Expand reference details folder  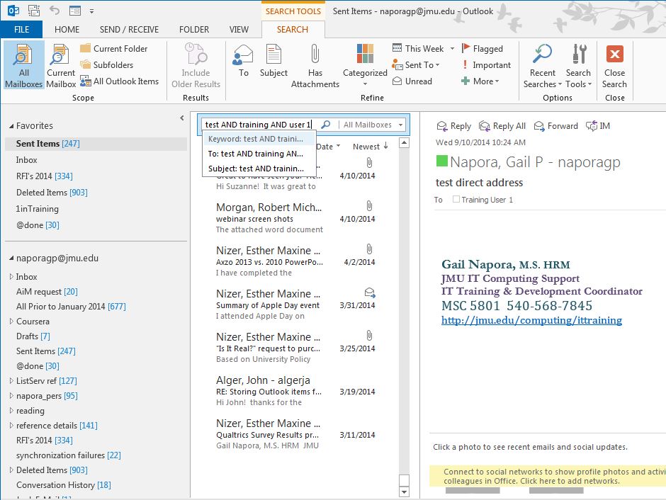click(11, 426)
